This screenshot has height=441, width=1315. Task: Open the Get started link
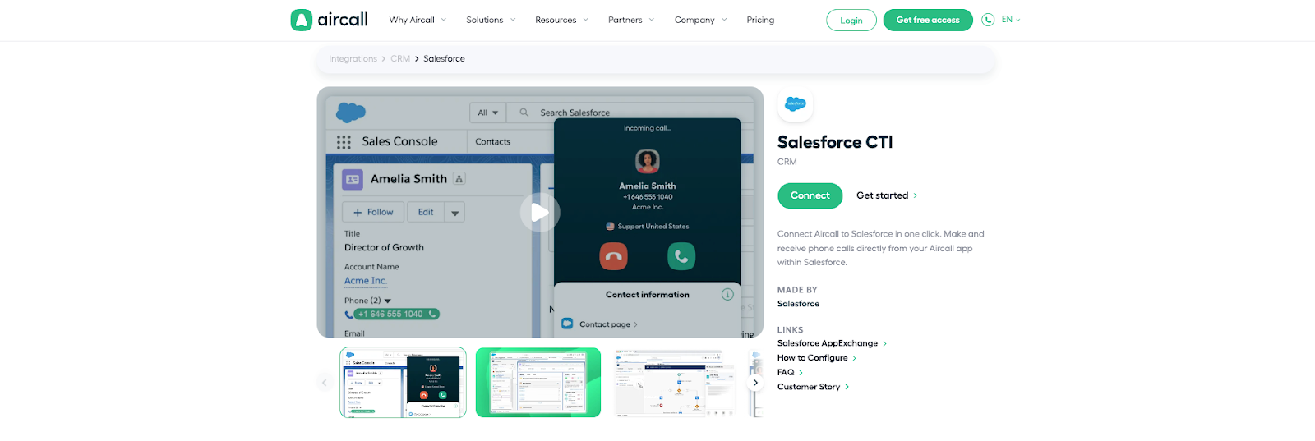click(887, 195)
